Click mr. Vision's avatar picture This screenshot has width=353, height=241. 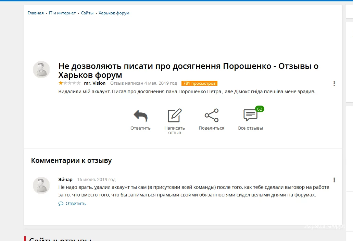pyautogui.click(x=41, y=69)
